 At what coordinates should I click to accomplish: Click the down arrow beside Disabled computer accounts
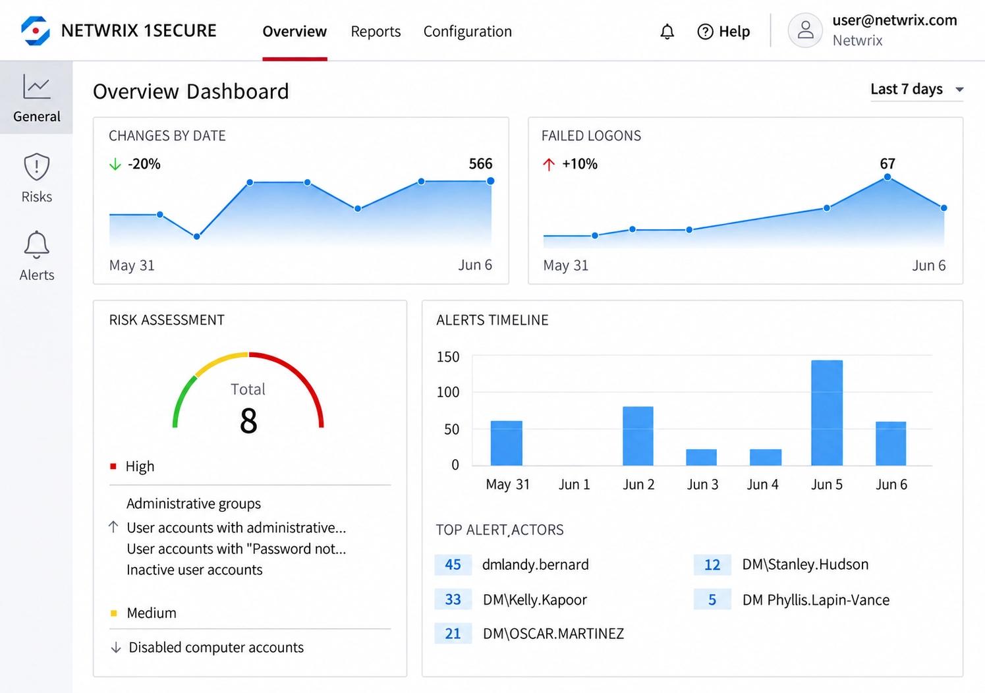(x=116, y=648)
